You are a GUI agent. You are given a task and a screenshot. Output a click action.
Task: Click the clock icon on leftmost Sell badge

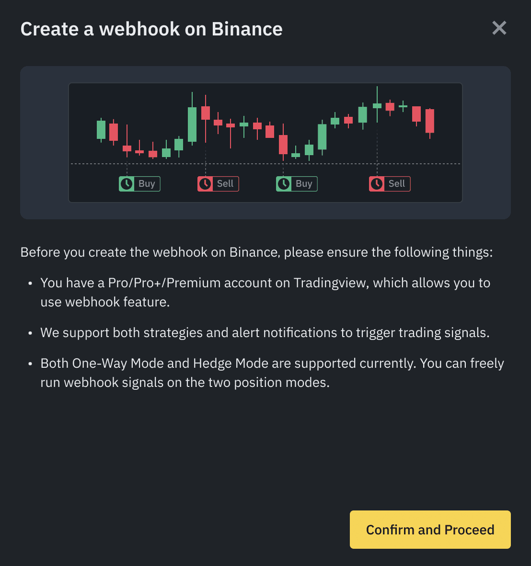coord(205,184)
